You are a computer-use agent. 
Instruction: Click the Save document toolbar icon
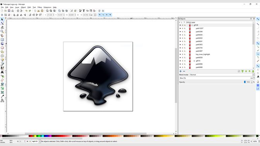[x=9, y=11]
